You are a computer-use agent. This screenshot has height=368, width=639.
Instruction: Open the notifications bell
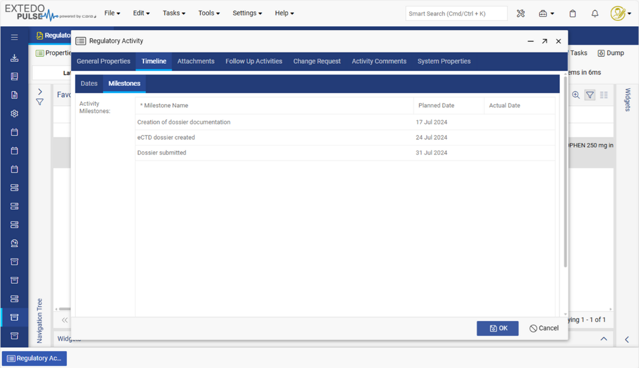594,13
